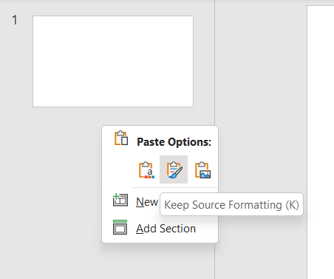Screen dimensions: 334x279
Task: Choose the New Slide menu entry text
Action: pos(147,202)
